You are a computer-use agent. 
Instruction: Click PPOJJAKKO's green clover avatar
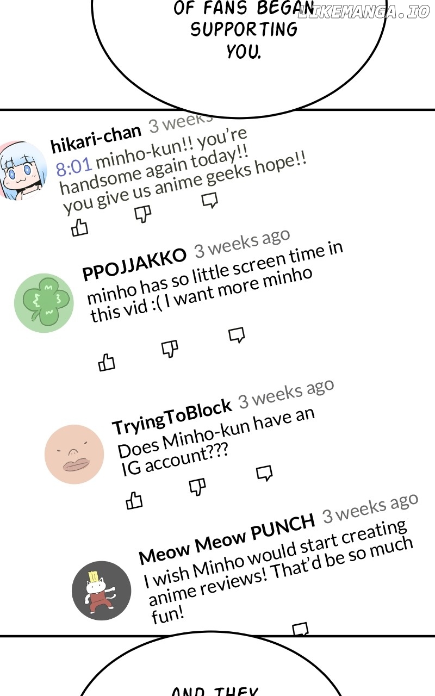(43, 303)
